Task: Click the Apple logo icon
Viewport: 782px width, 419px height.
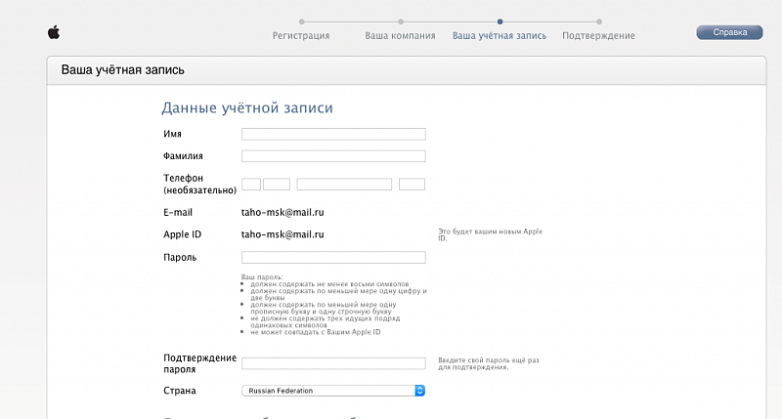Action: pyautogui.click(x=54, y=32)
